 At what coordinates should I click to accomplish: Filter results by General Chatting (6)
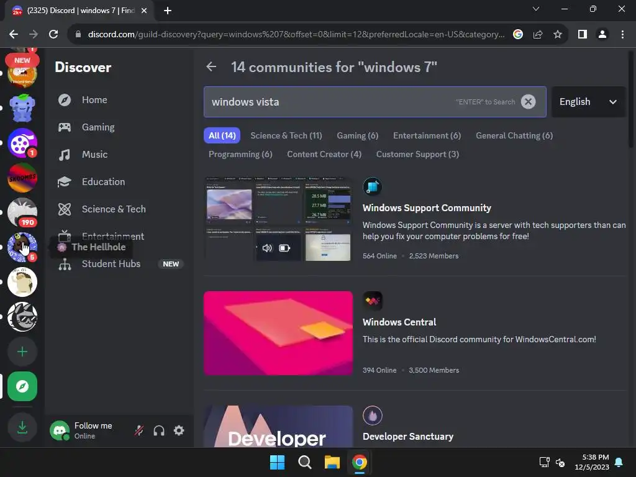[x=514, y=135]
